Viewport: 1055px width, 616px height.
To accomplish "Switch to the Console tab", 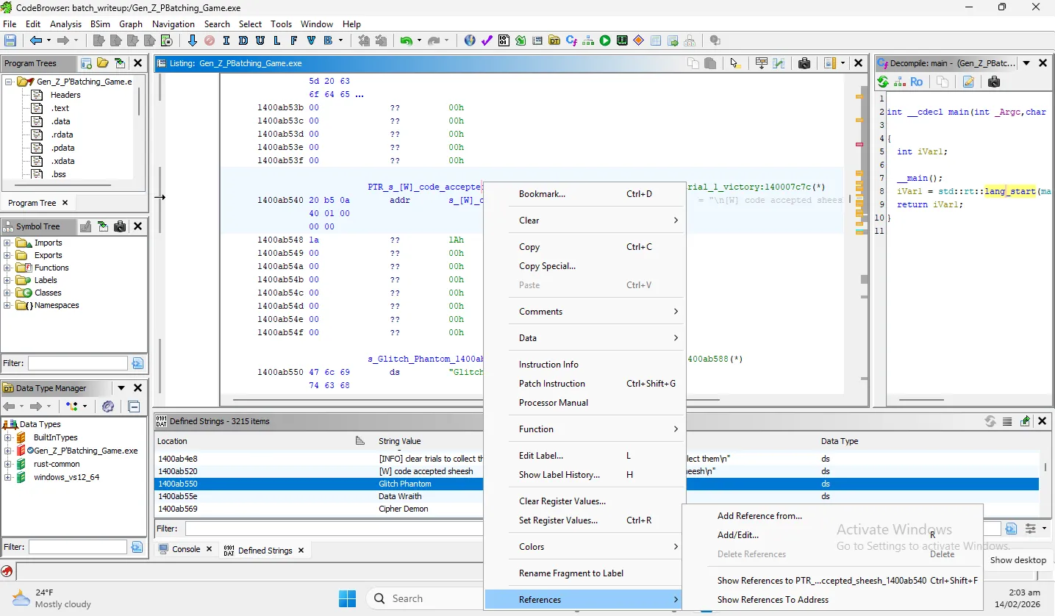I will (x=185, y=550).
